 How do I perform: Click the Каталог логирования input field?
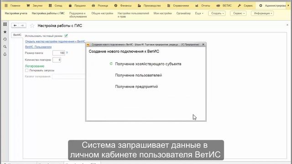click(x=68, y=77)
